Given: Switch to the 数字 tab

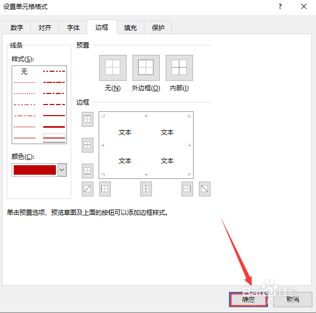Looking at the screenshot, I should coord(16,27).
